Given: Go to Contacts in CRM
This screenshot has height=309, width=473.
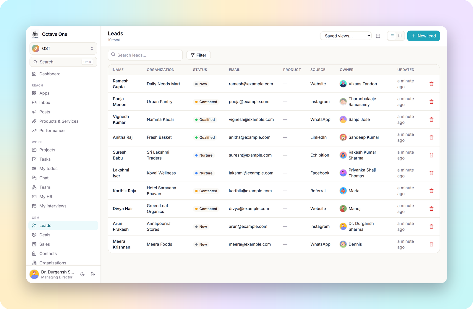Looking at the screenshot, I should (63, 254).
